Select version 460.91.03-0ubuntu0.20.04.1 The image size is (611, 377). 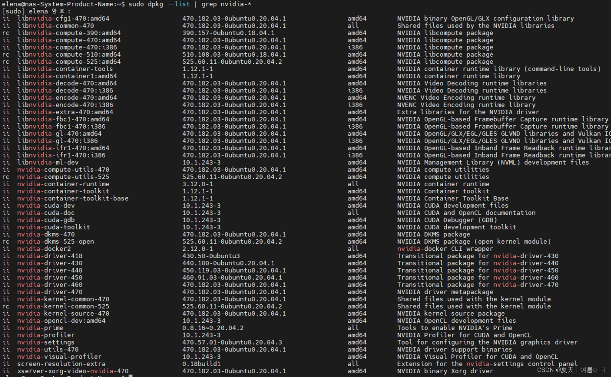(232, 278)
